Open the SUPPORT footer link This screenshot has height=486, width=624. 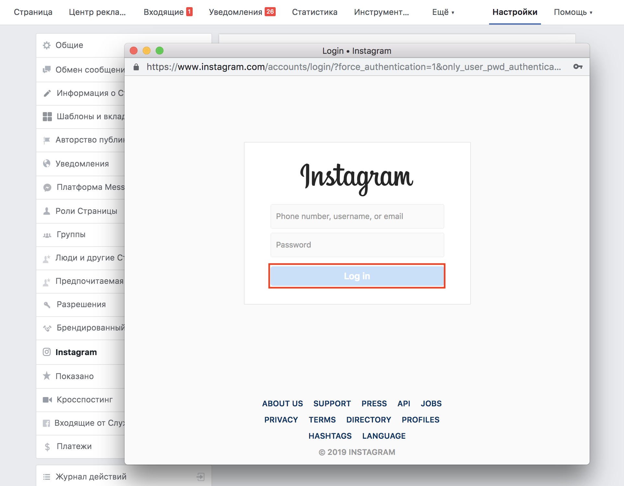tap(332, 403)
